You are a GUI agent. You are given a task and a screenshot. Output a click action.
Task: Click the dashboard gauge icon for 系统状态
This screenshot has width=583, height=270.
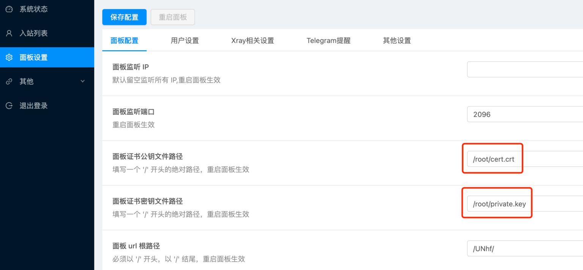9,9
